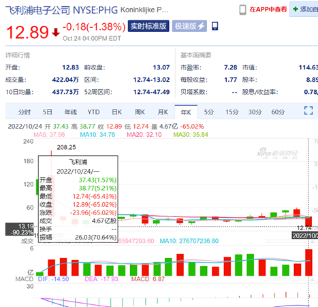The width and height of the screenshot is (318, 307).
Task: Open the 日K chart tab
Action: [x=116, y=112]
